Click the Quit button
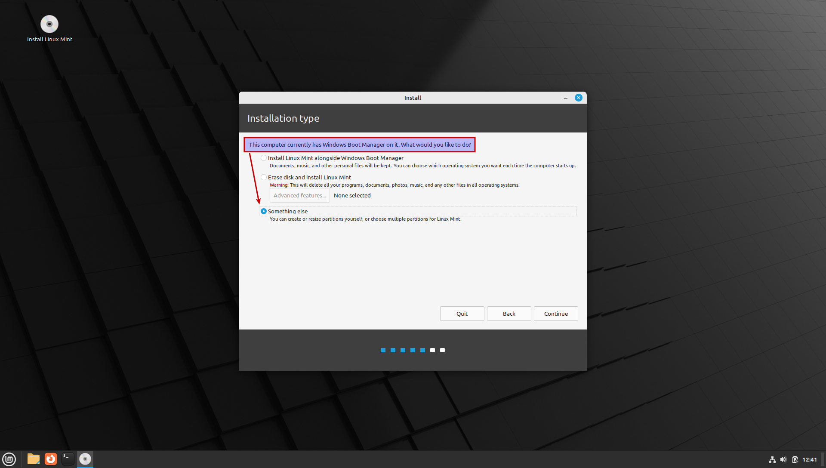The height and width of the screenshot is (468, 826). [462, 314]
